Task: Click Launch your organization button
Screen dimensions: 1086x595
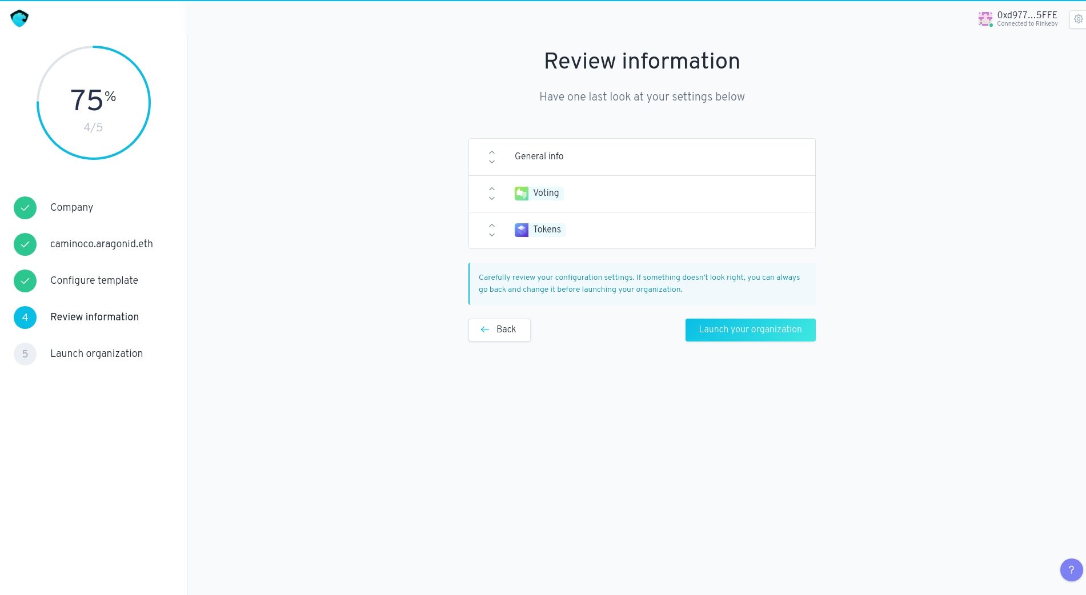Action: [x=750, y=330]
